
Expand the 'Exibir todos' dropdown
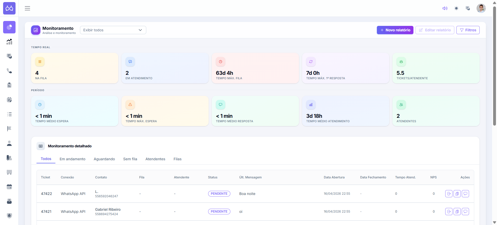(113, 30)
